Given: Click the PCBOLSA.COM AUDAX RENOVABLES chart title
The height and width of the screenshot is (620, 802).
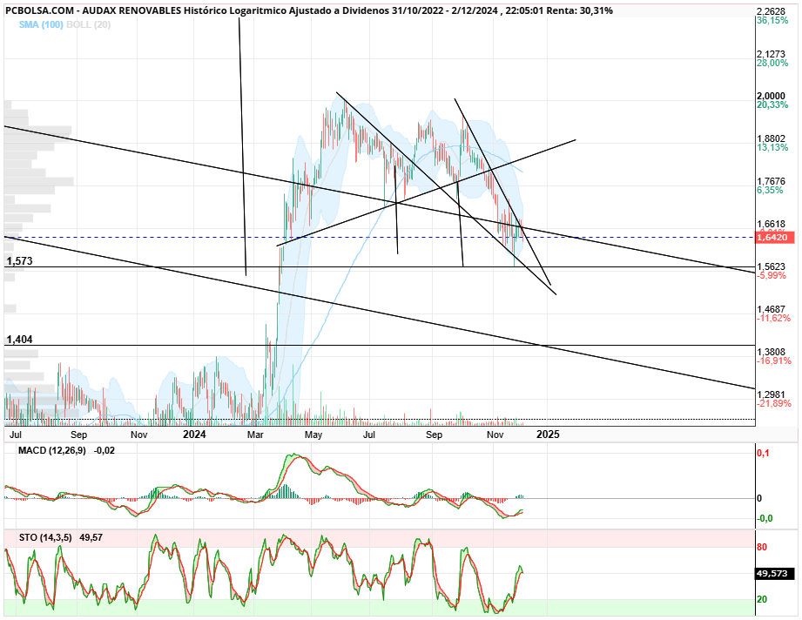Looking at the screenshot, I should pos(309,10).
